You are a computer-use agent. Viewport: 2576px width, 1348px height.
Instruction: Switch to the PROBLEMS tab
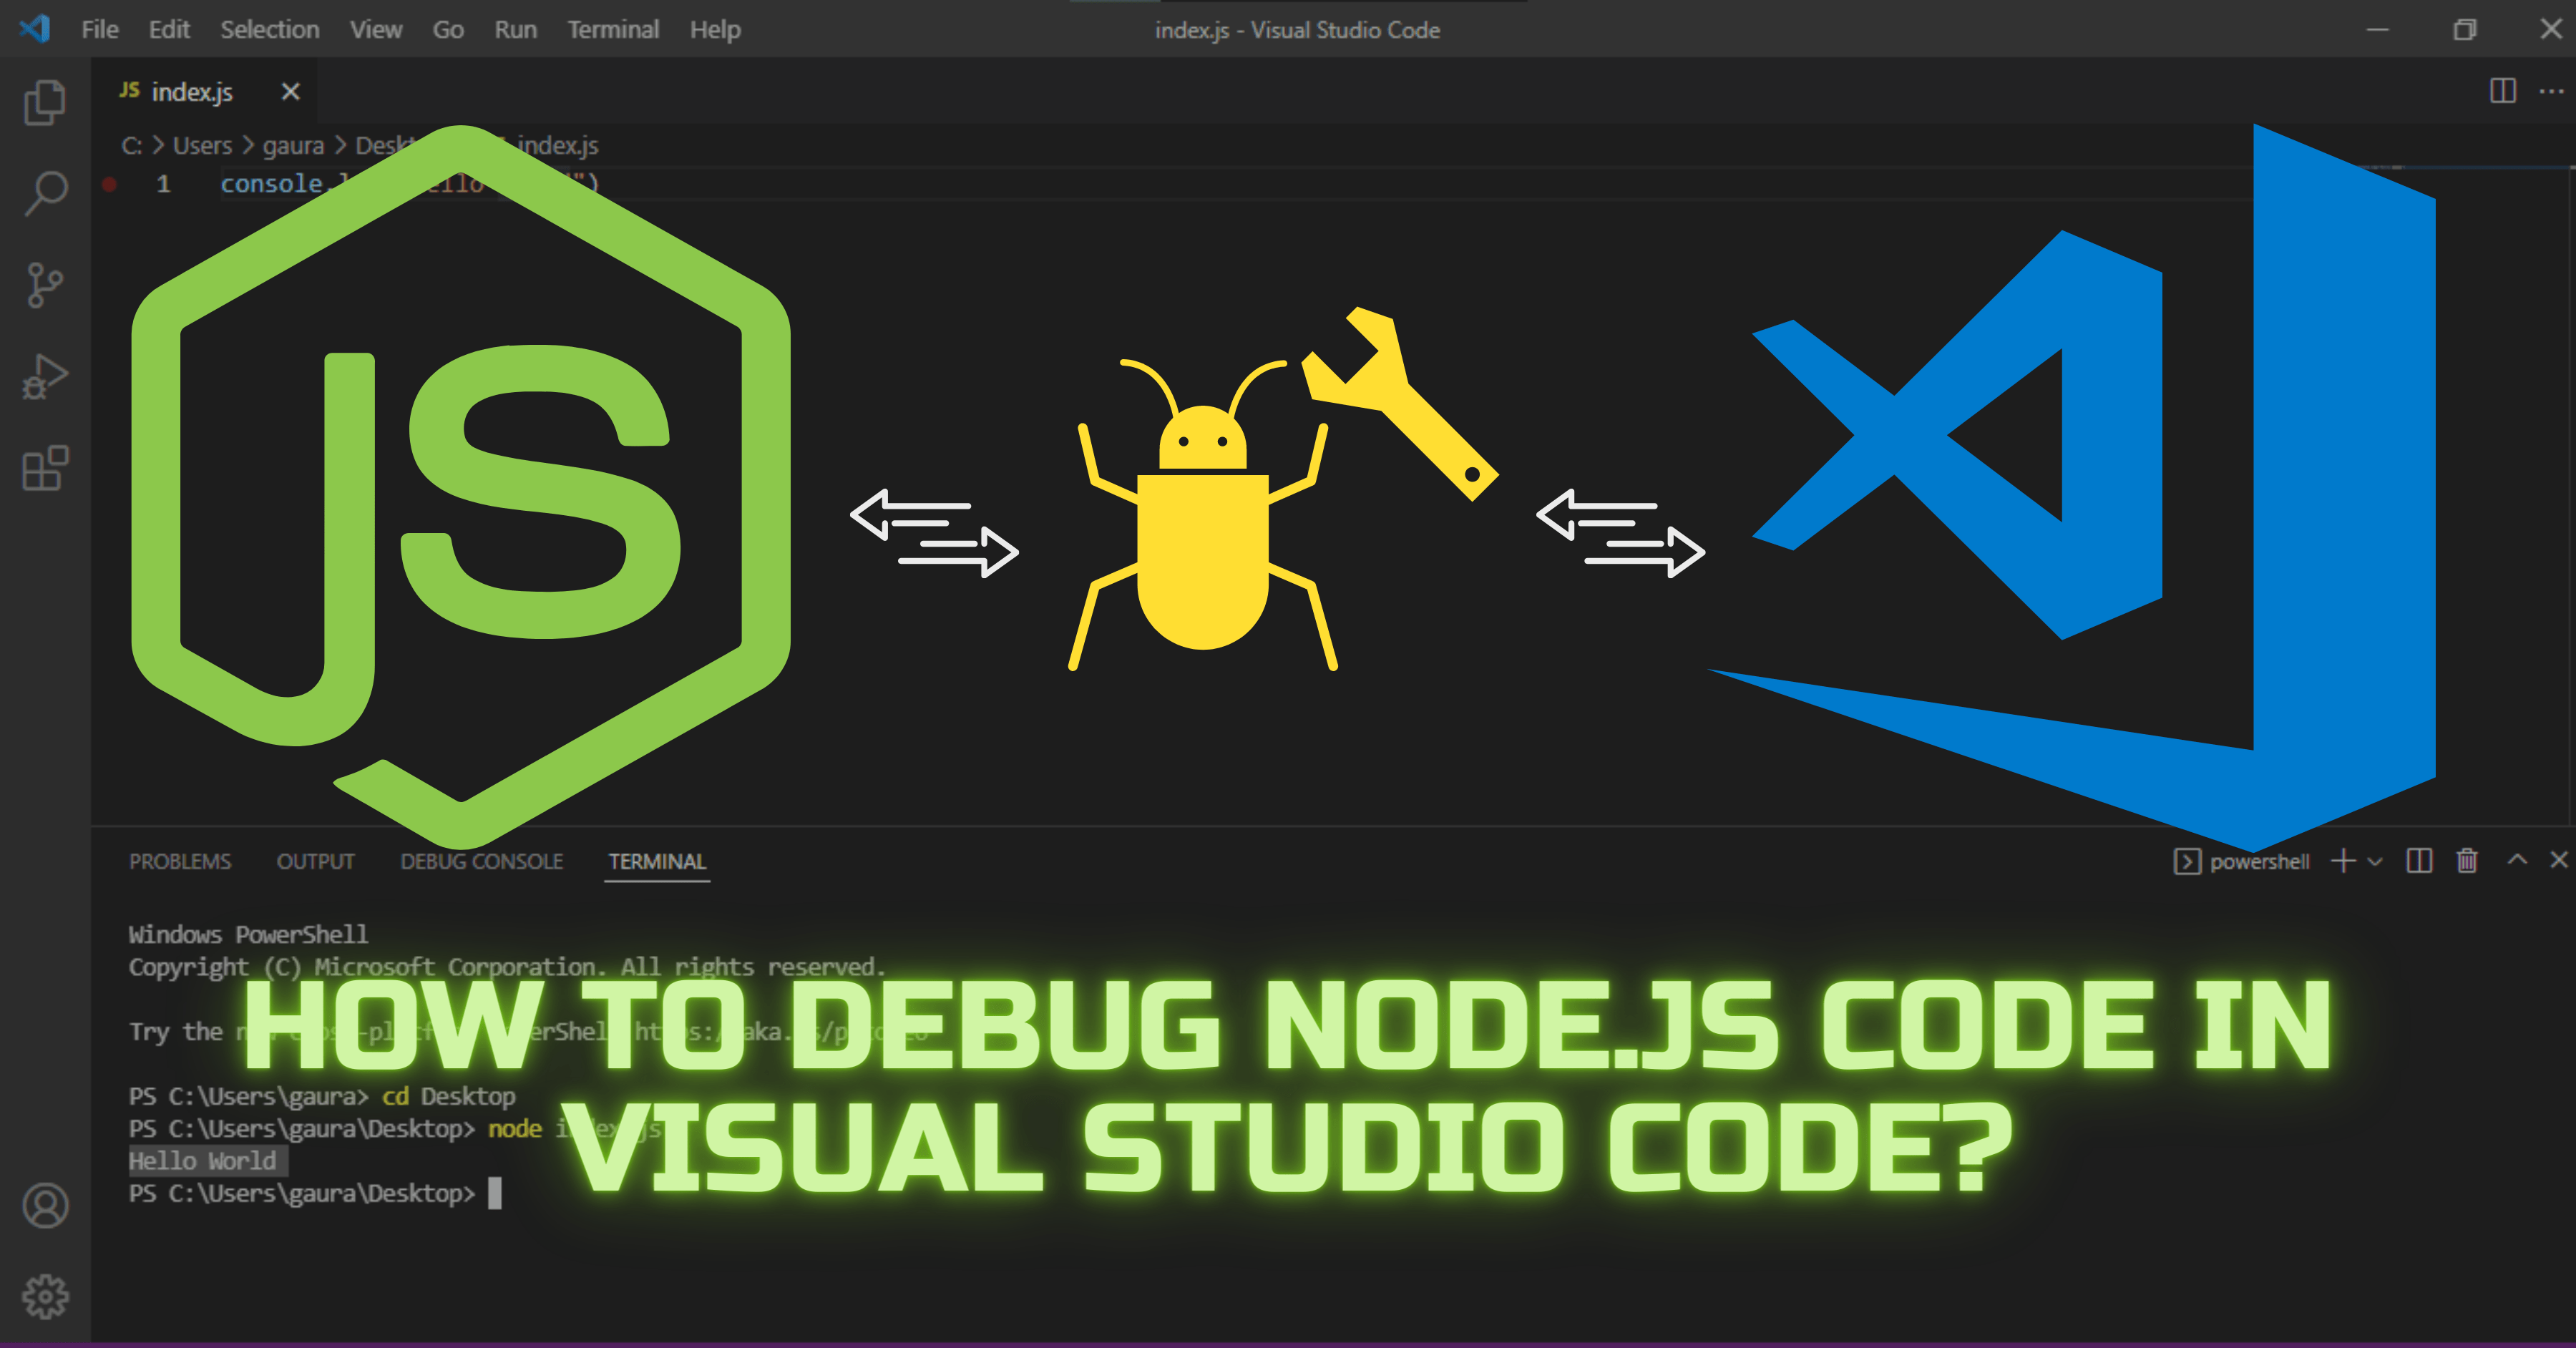tap(180, 861)
